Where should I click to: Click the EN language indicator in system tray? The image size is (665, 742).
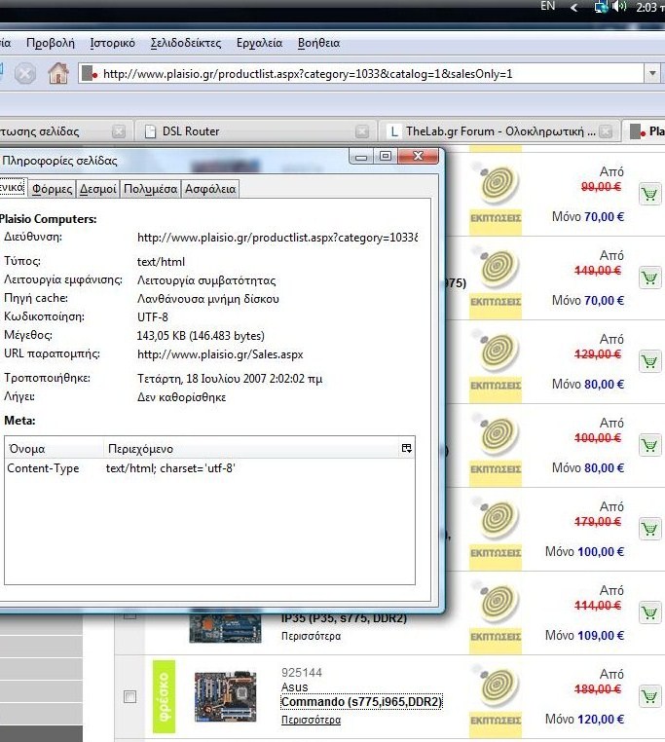click(547, 6)
